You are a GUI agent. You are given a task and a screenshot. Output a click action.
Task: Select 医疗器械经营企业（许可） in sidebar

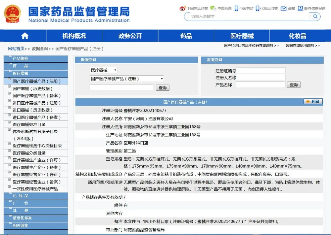[x=36, y=175]
